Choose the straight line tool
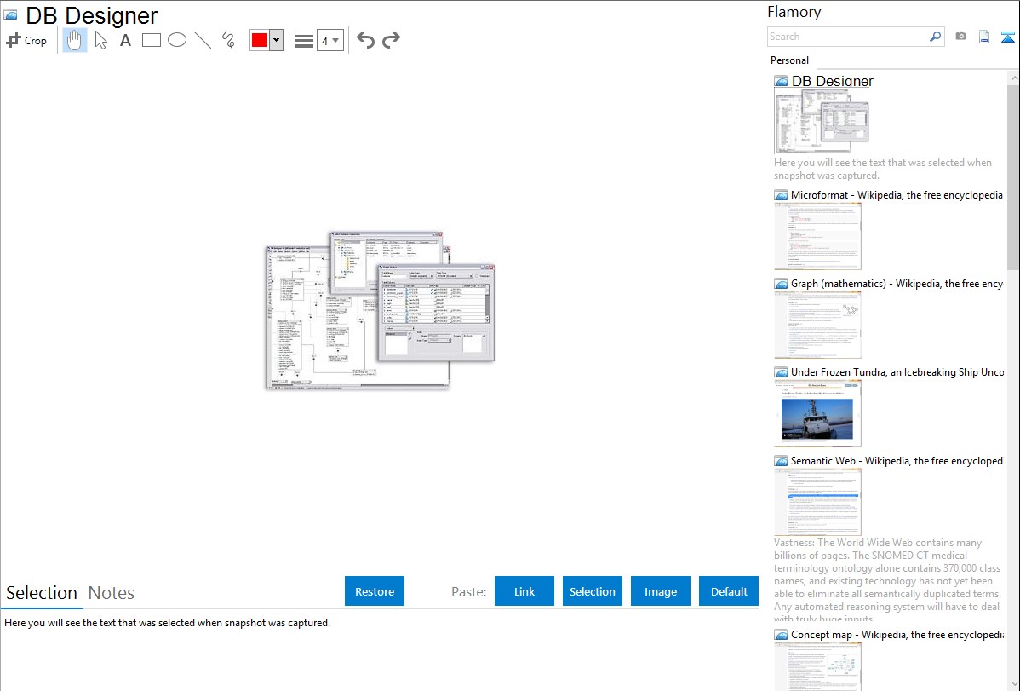The image size is (1020, 691). 203,40
